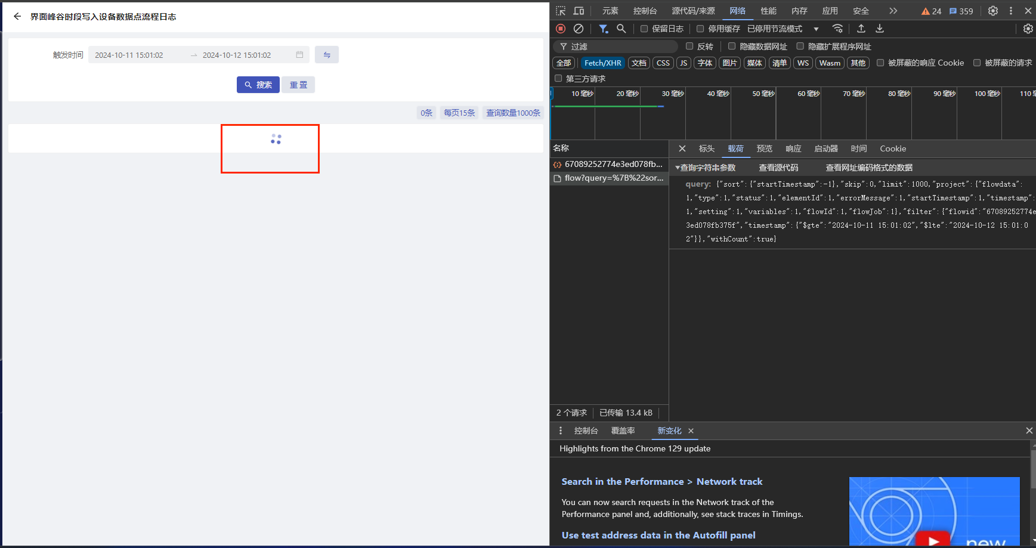
Task: Open the drawer three-dot menu
Action: click(x=561, y=431)
